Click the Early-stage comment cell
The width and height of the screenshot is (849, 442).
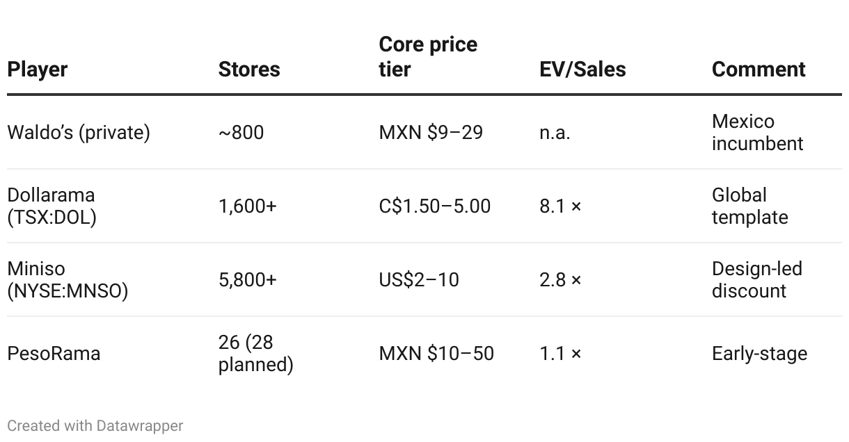click(x=759, y=353)
